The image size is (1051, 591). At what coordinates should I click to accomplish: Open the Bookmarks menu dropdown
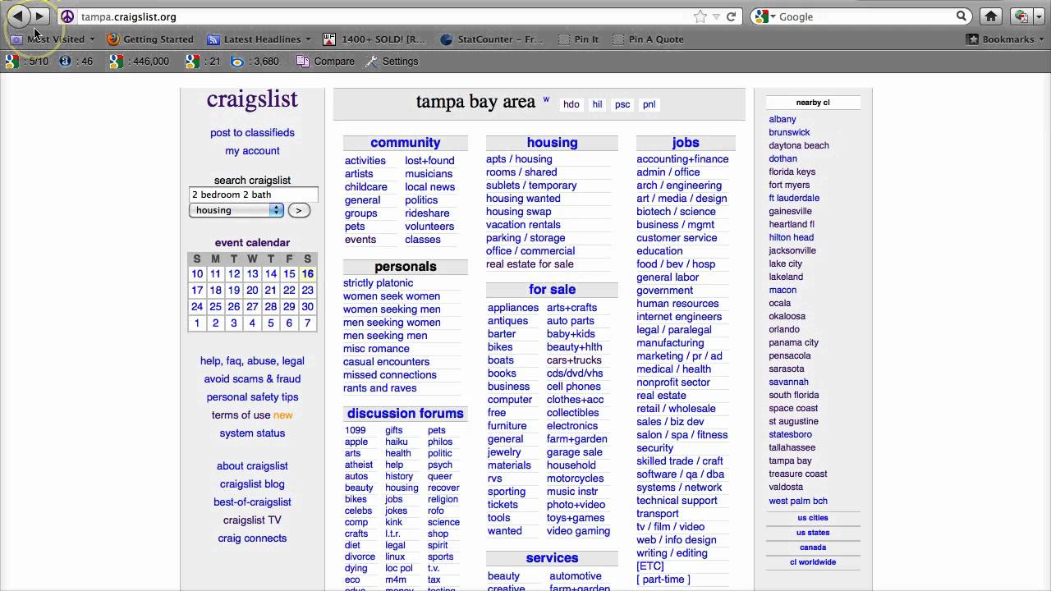tap(1007, 39)
